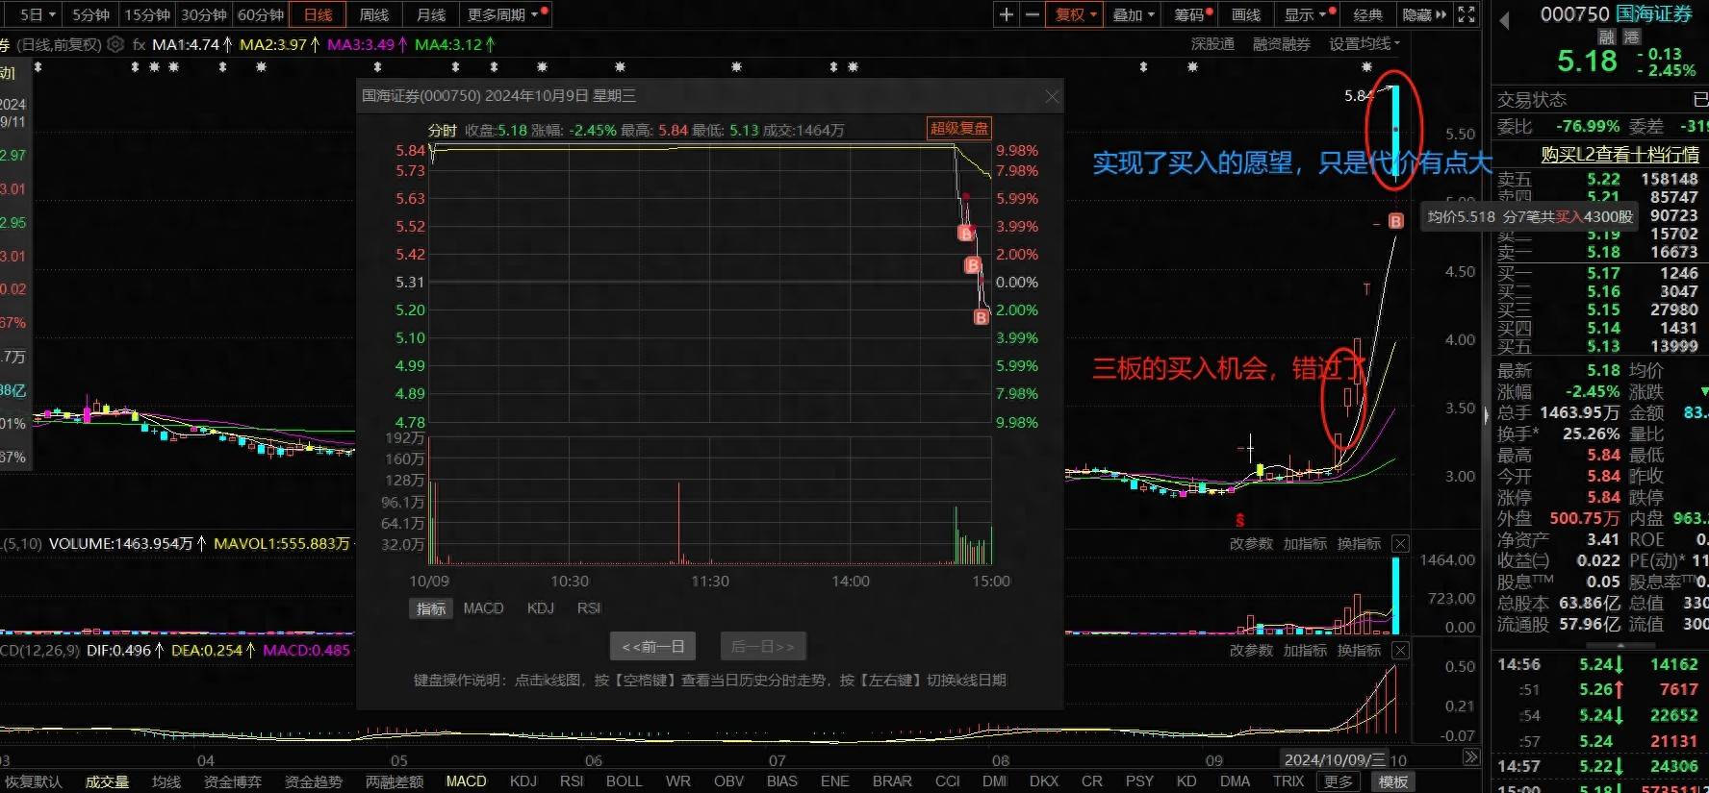Open the 叠加 overlay dropdown

coord(1134,14)
